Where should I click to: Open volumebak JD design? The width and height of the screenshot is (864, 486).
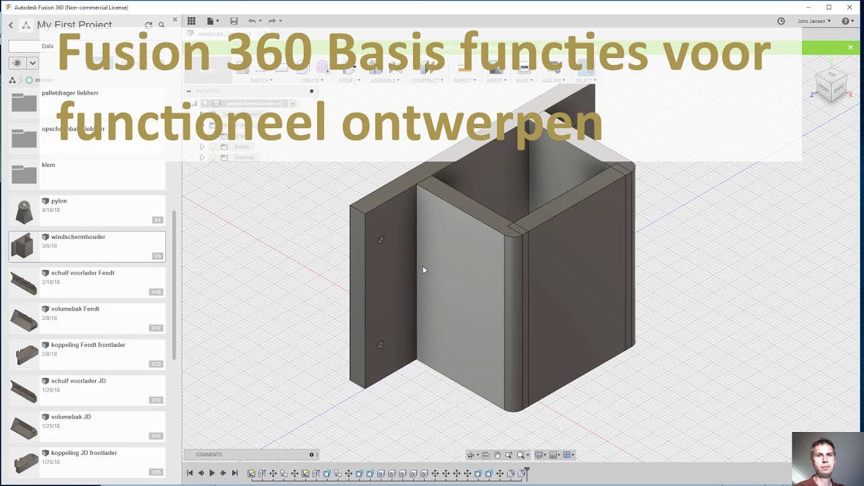pyautogui.click(x=87, y=427)
